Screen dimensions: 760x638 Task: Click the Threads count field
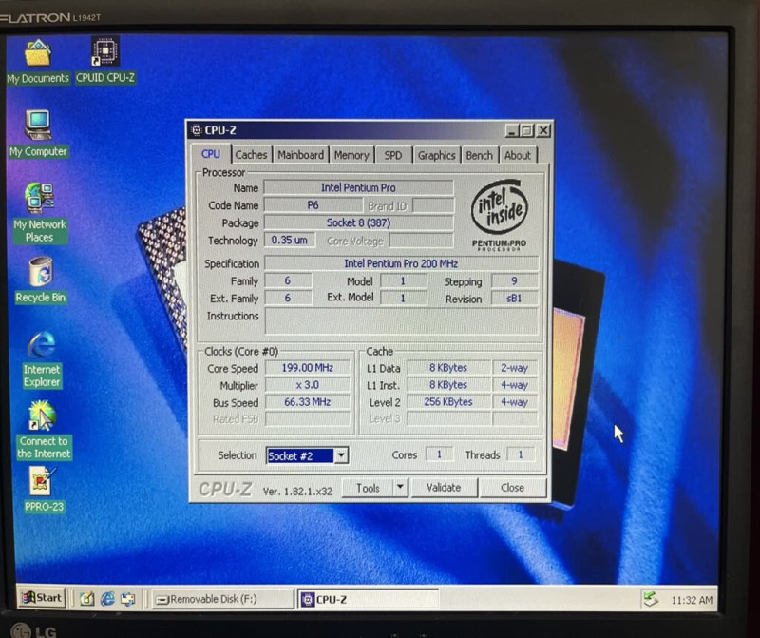[x=521, y=454]
